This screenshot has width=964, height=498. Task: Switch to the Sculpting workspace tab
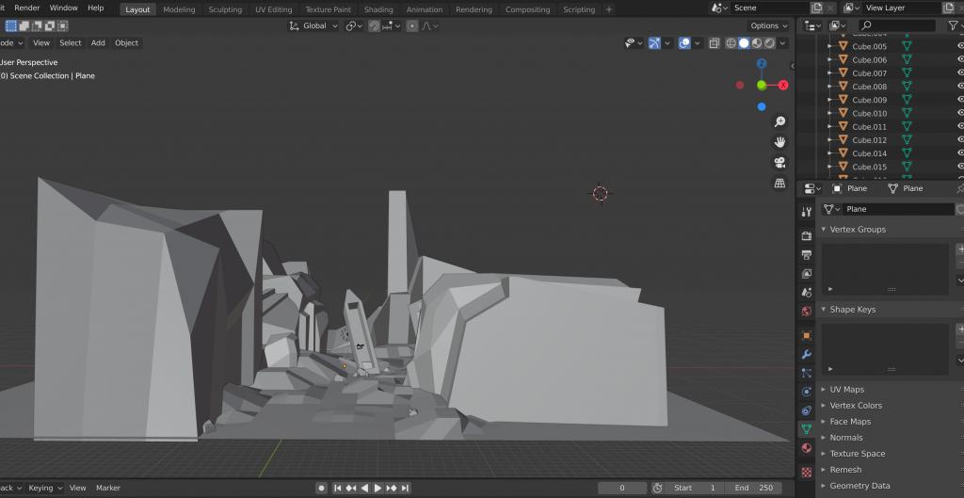click(x=225, y=9)
